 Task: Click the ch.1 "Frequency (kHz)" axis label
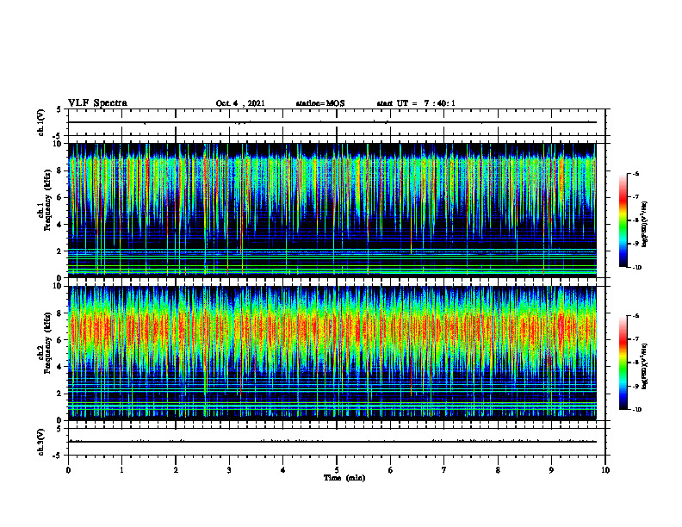[x=47, y=200]
